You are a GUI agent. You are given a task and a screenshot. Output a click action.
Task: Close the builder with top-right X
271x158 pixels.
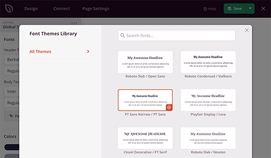263,8
